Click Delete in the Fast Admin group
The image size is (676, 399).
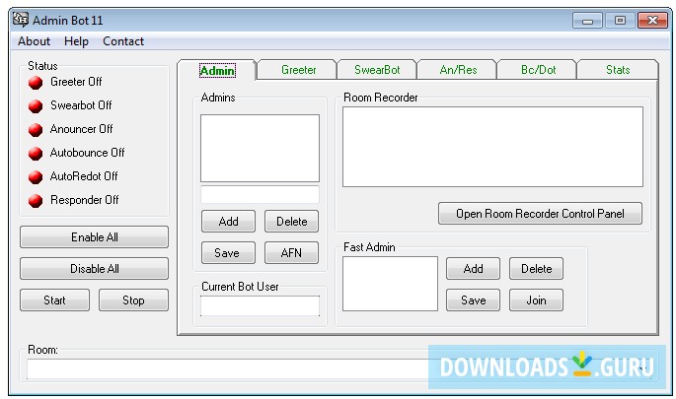pyautogui.click(x=536, y=269)
